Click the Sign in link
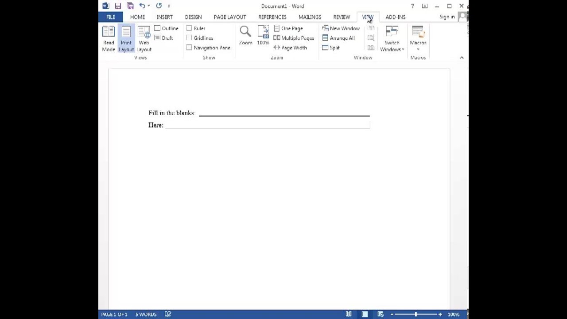This screenshot has height=319, width=567. coord(447,17)
